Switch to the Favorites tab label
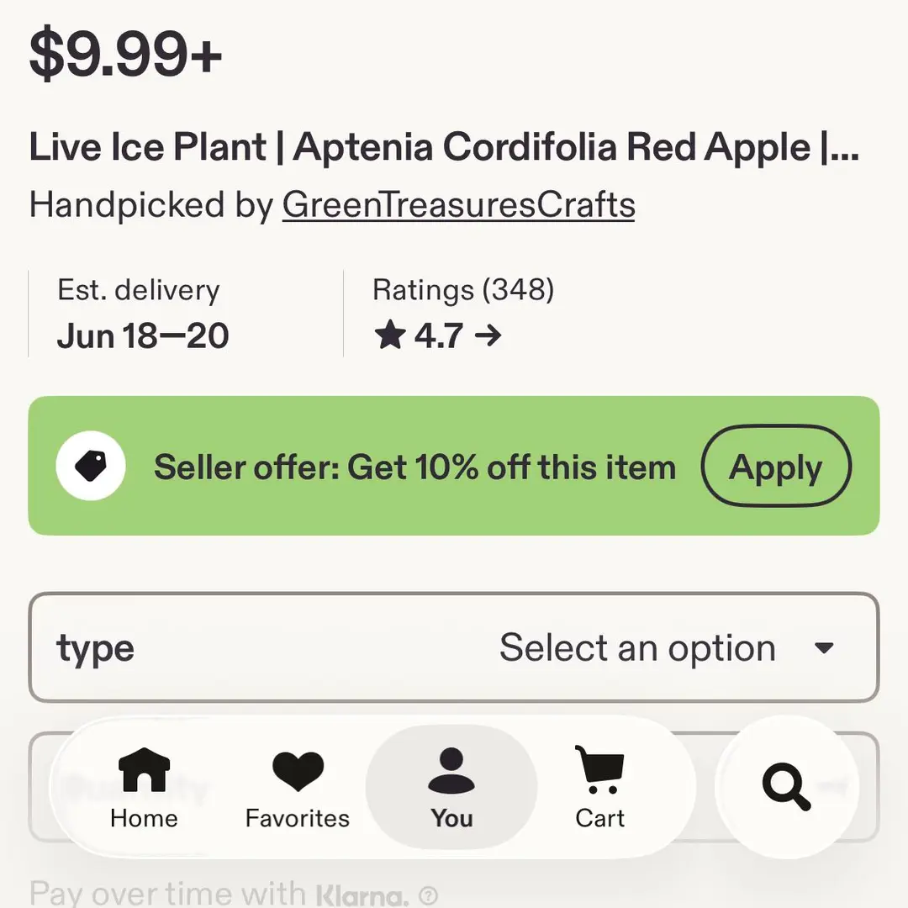The image size is (908, 908). click(298, 818)
